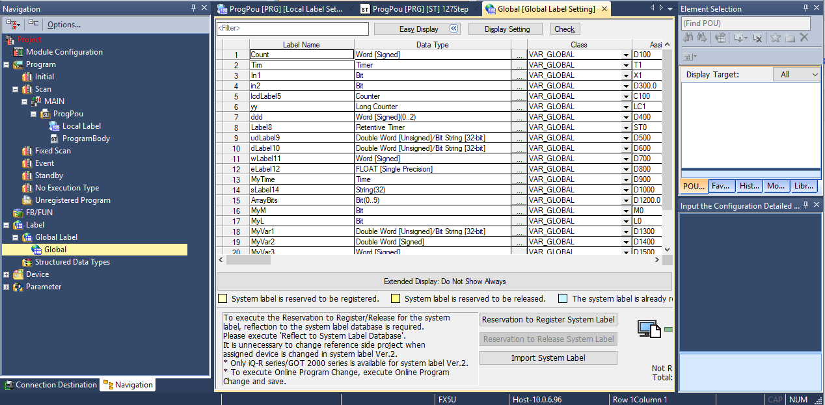Click the FB/FUN icon in tree
The image size is (825, 405).
tap(18, 213)
